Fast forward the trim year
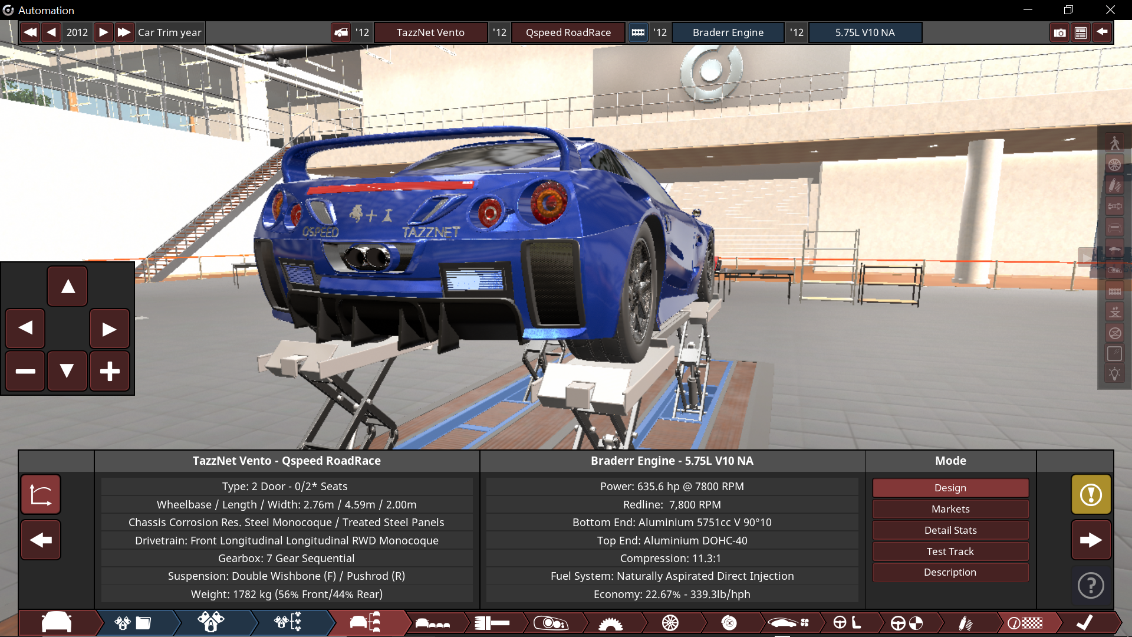This screenshot has width=1132, height=637. 124,32
